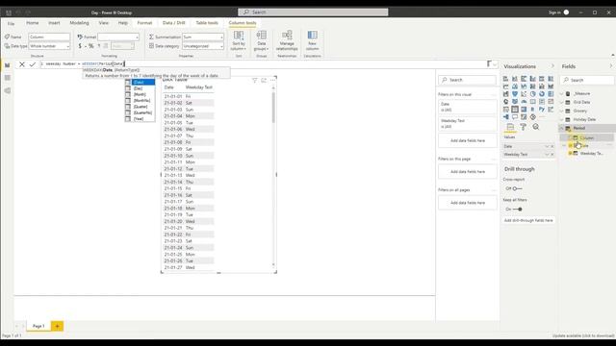The image size is (616, 346).
Task: Expand the Grocery table in Fields
Action: pyautogui.click(x=562, y=111)
